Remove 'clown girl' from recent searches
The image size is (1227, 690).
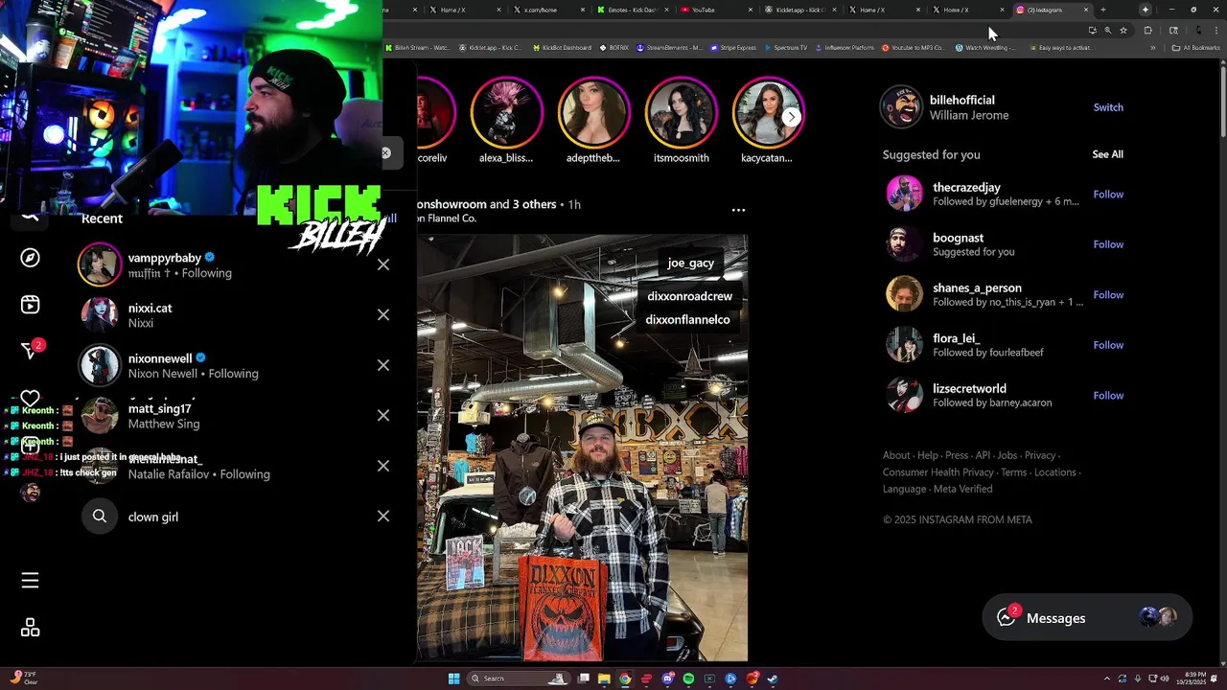tap(383, 516)
